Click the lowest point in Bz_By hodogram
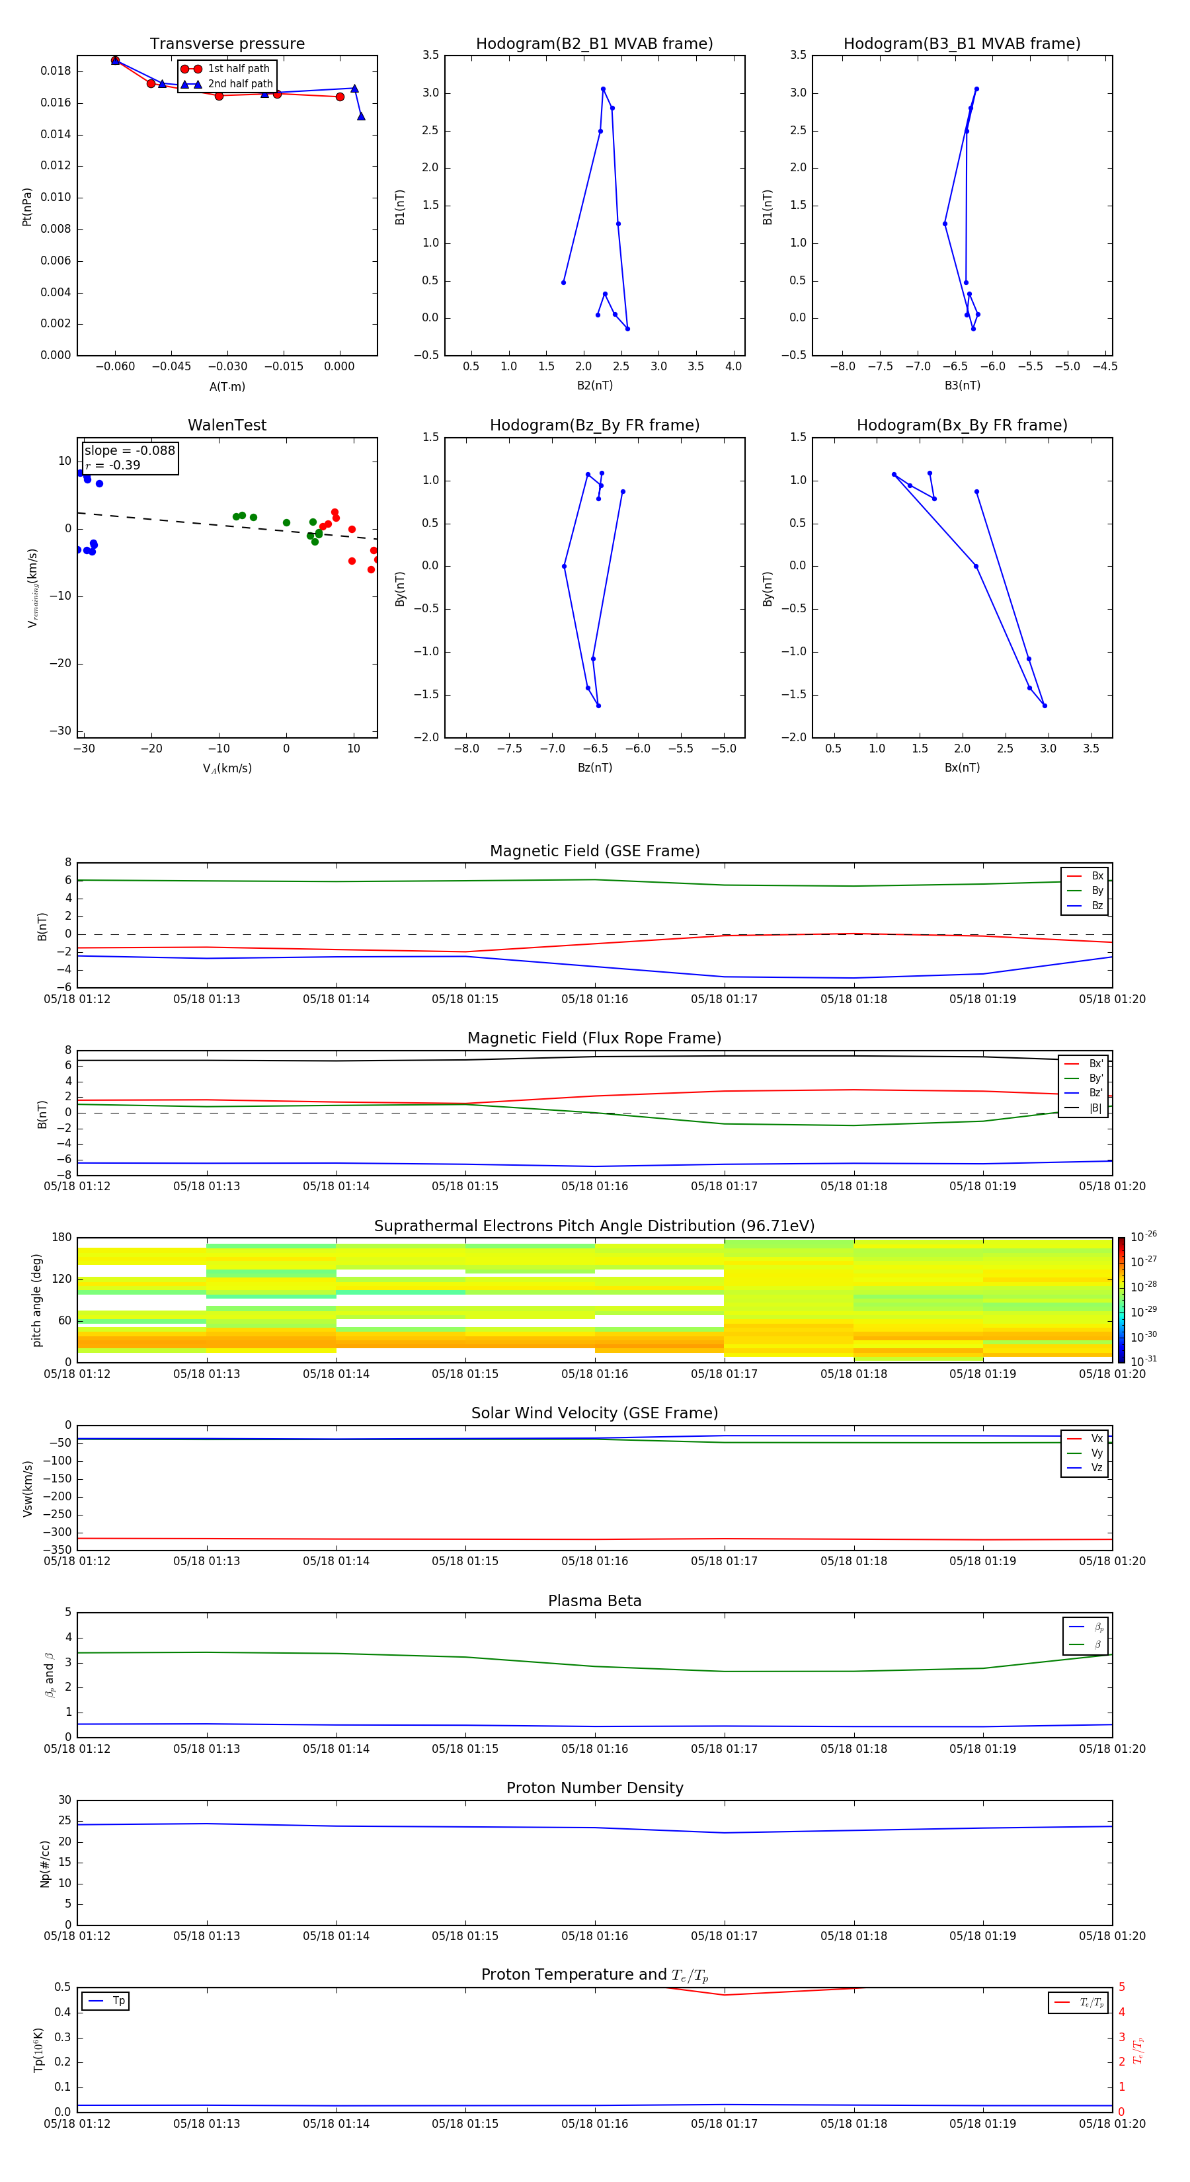 click(598, 706)
